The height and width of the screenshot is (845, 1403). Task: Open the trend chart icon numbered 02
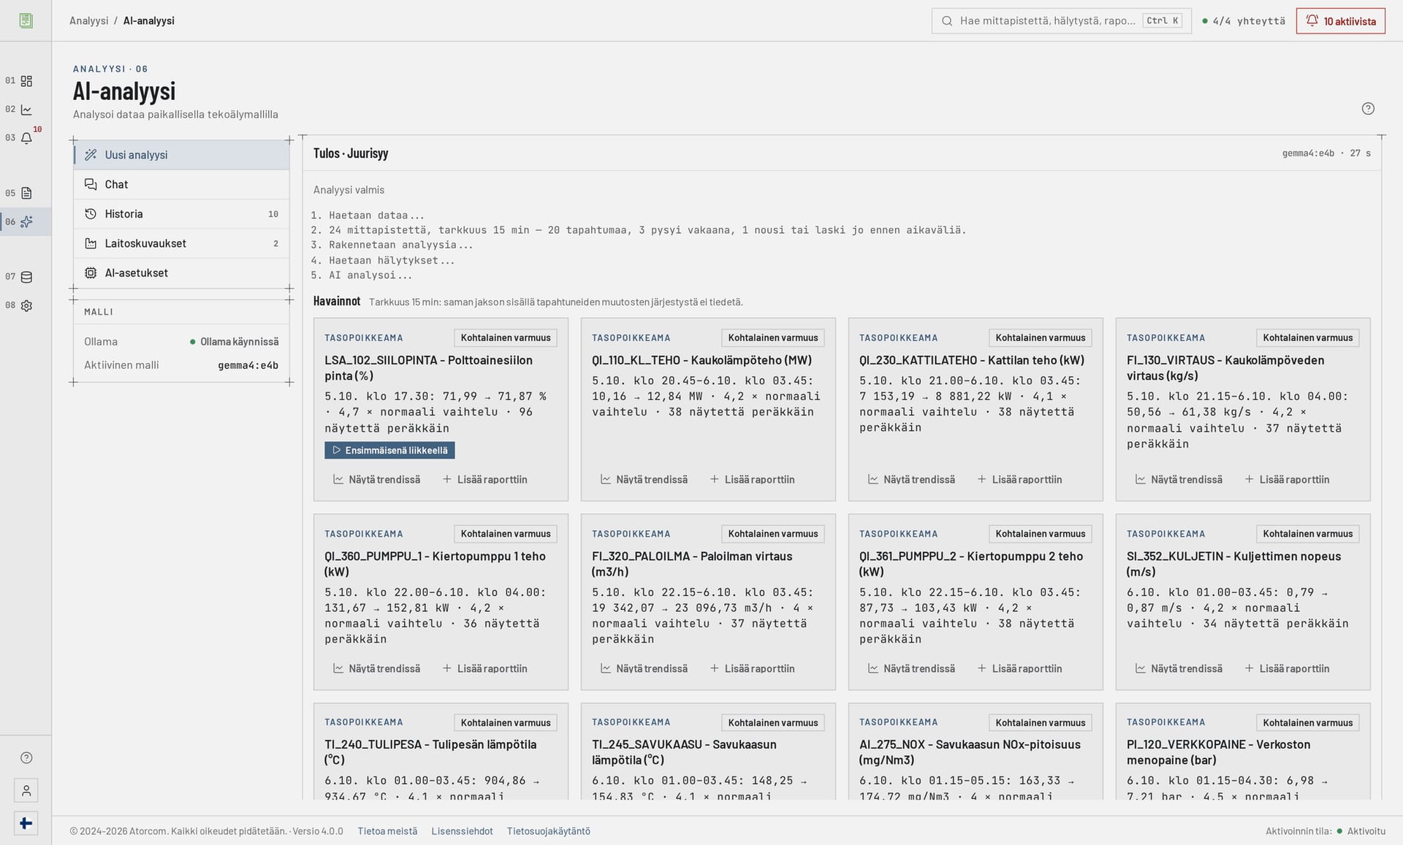click(x=26, y=110)
